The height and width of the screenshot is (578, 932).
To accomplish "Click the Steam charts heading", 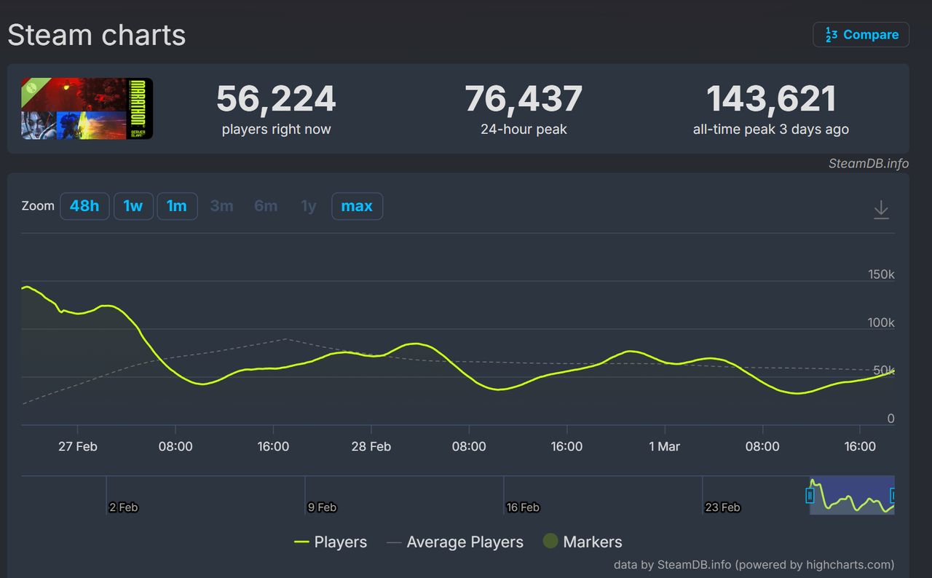I will [97, 35].
